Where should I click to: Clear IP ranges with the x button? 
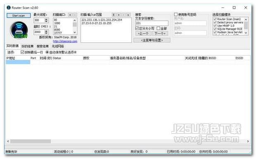[128, 15]
